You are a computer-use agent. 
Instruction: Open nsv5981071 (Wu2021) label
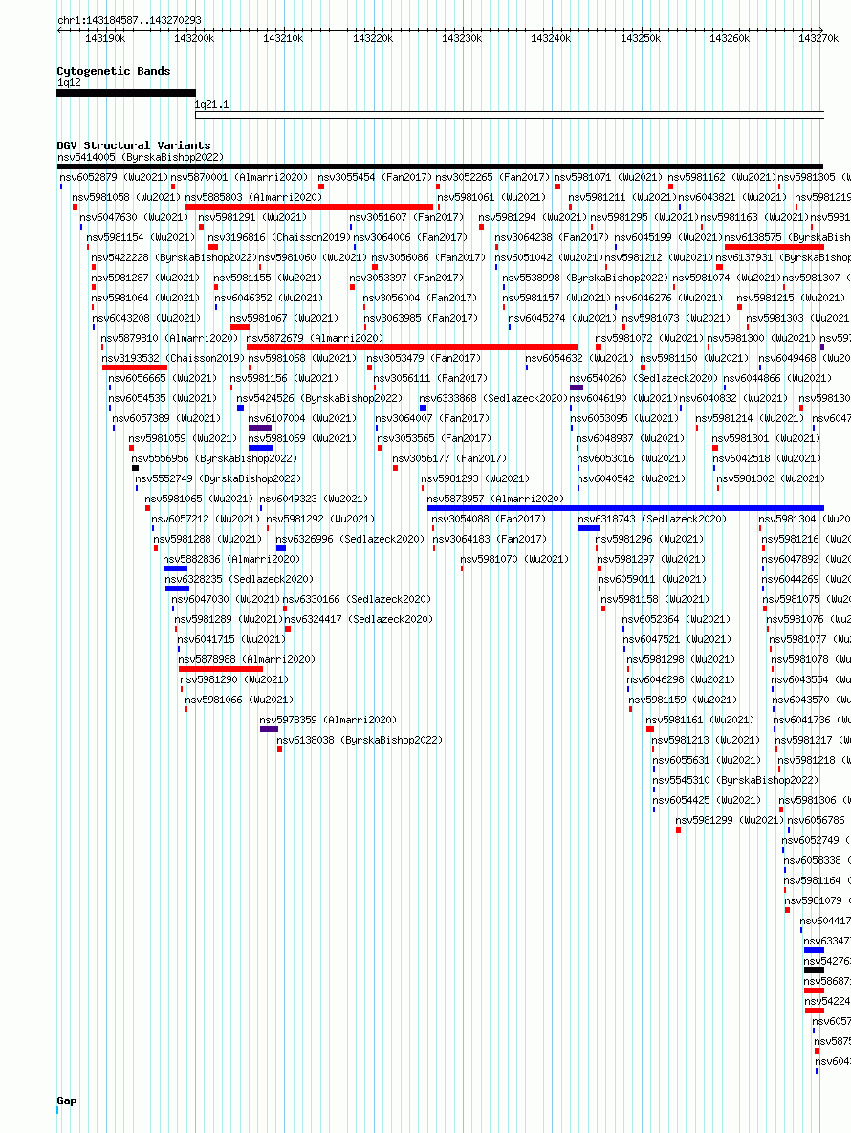tap(608, 177)
